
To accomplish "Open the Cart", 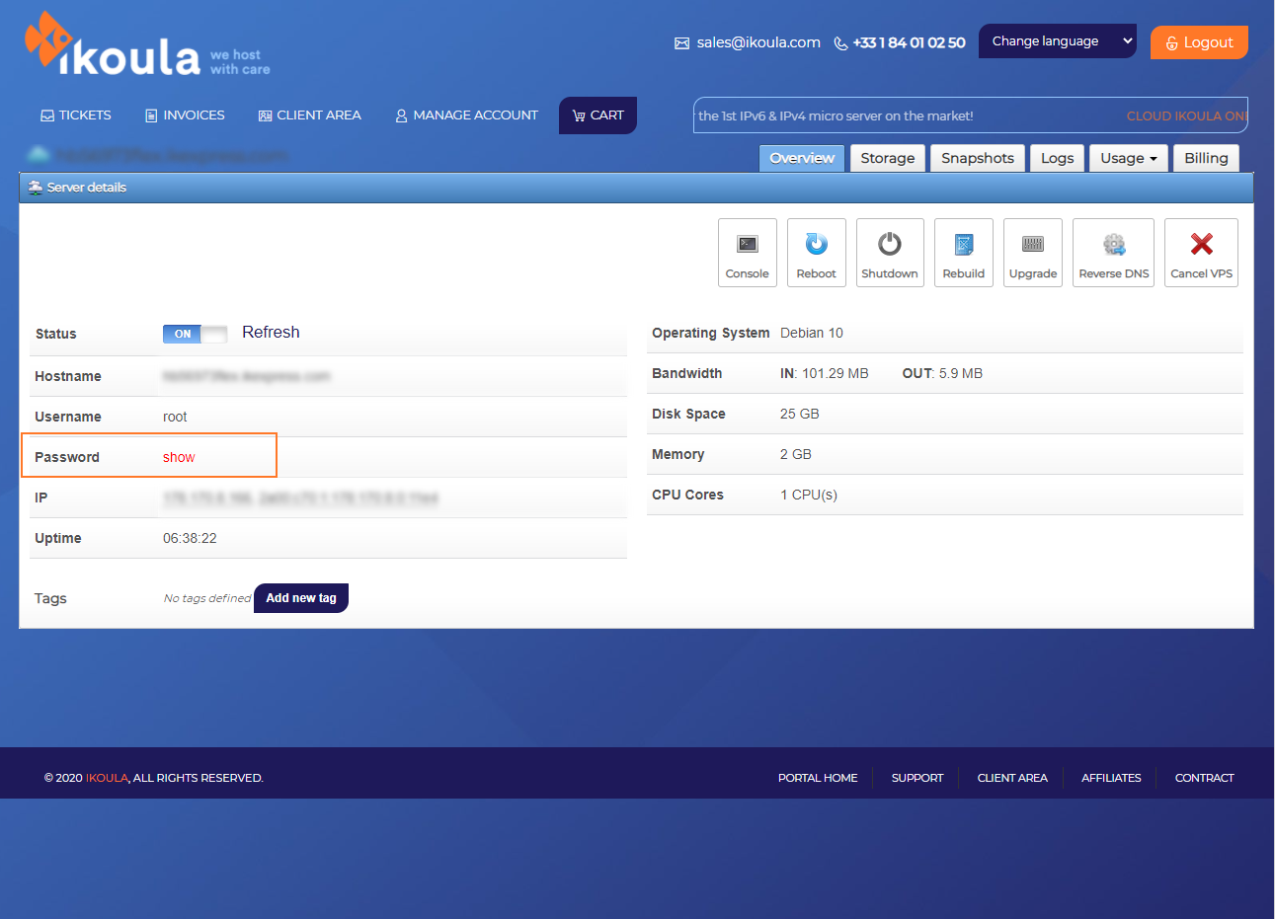I will 598,115.
